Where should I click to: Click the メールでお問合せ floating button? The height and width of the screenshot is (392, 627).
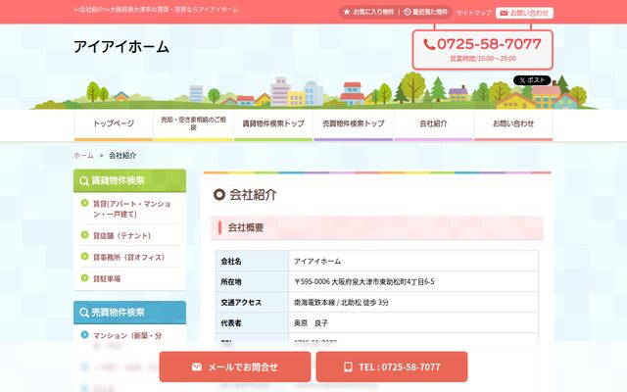pos(235,367)
